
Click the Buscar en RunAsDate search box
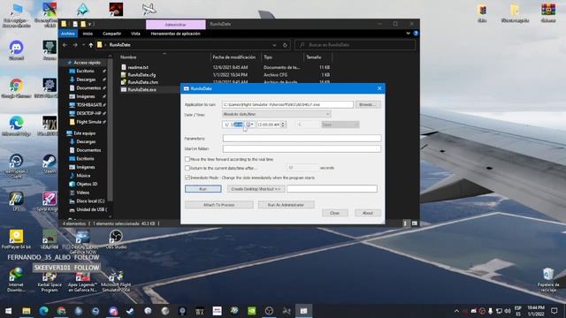(356, 45)
